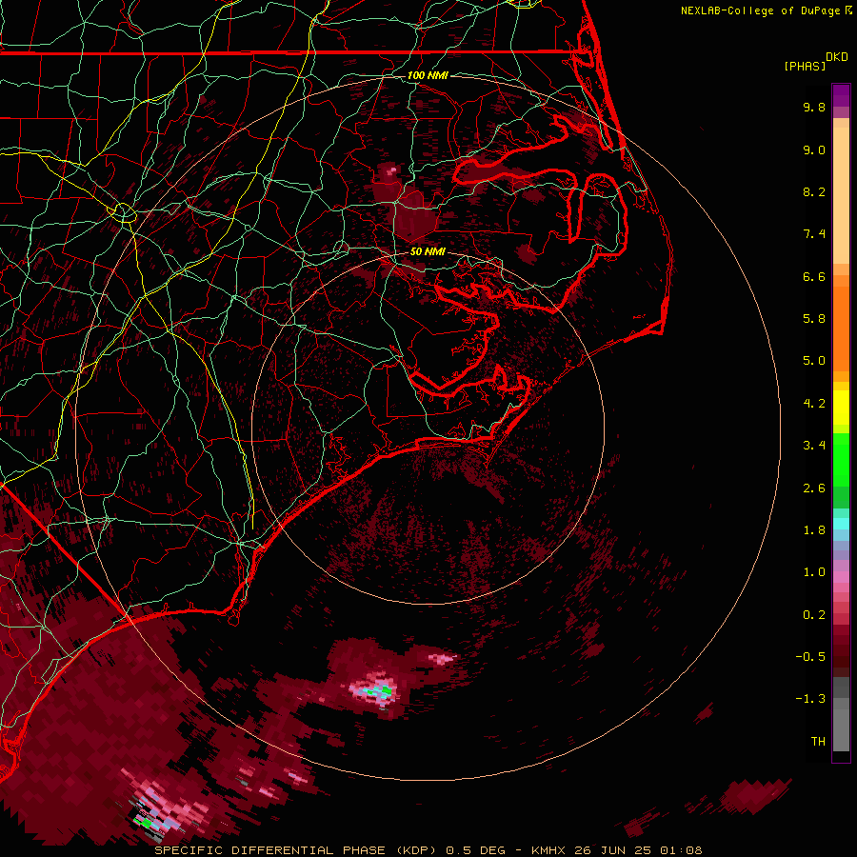Select the 7.4 scale label
The width and height of the screenshot is (857, 857).
[x=814, y=234]
